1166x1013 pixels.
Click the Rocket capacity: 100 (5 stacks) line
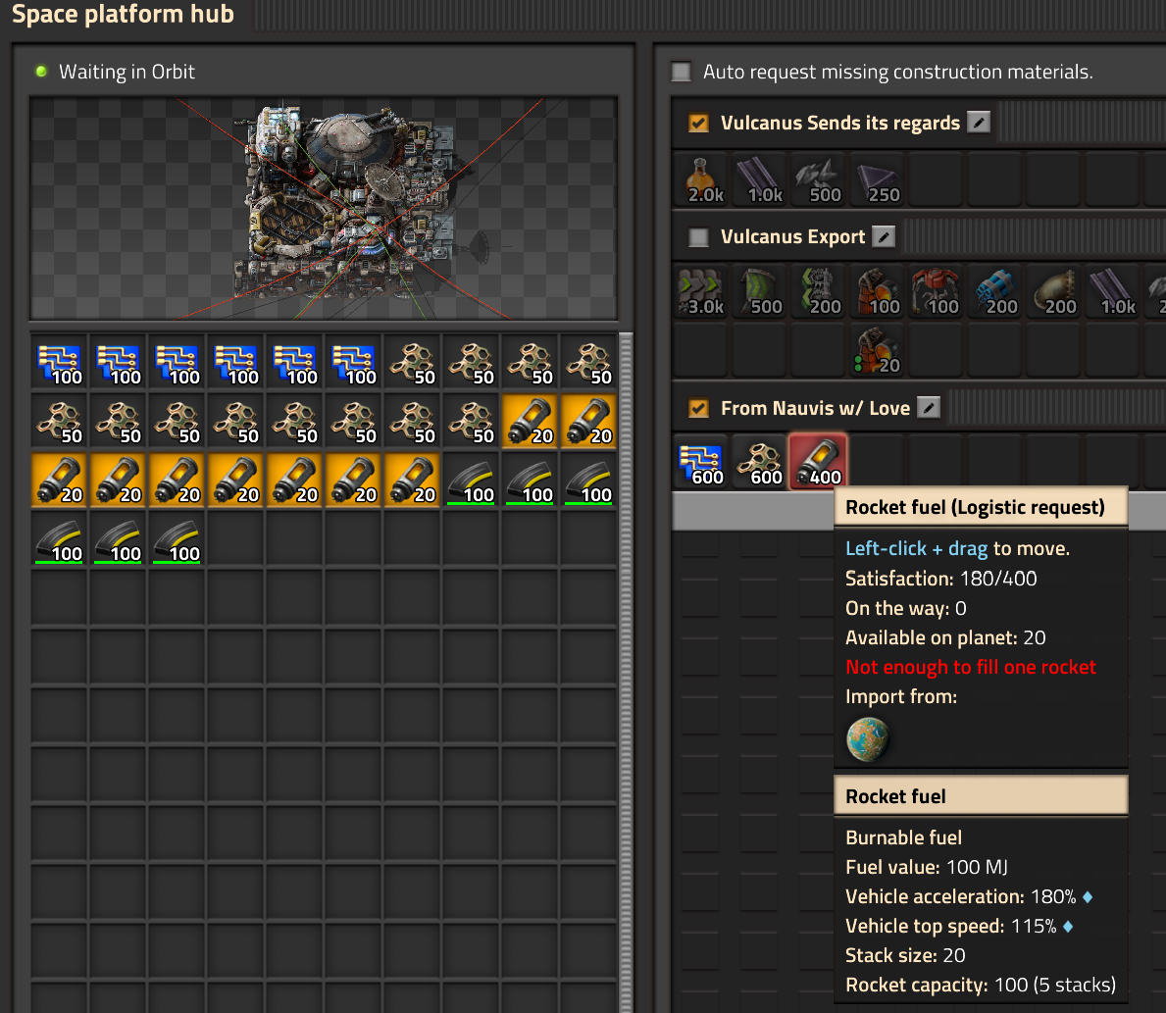click(980, 985)
